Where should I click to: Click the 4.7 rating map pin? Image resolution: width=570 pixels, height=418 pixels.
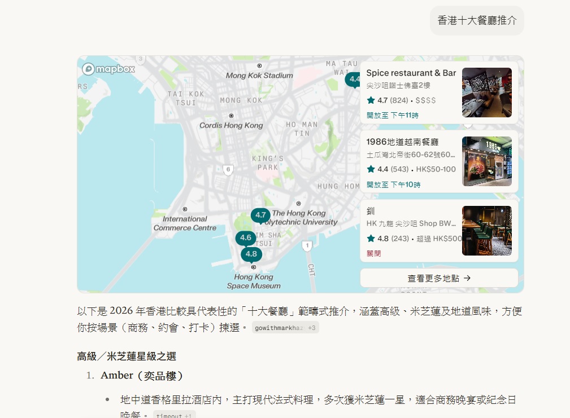tap(260, 215)
